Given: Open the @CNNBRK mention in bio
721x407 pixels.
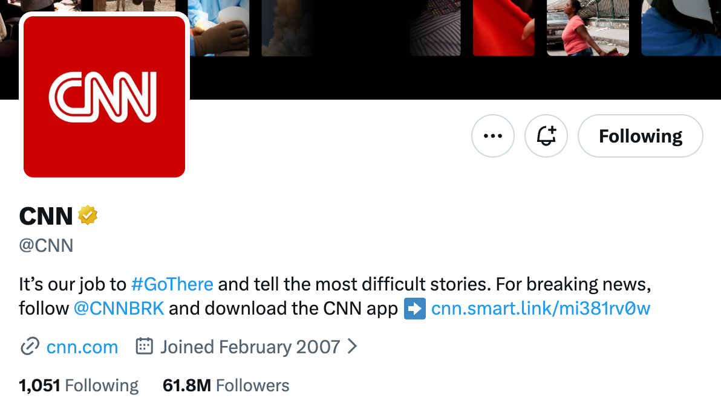Looking at the screenshot, I should (x=119, y=308).
